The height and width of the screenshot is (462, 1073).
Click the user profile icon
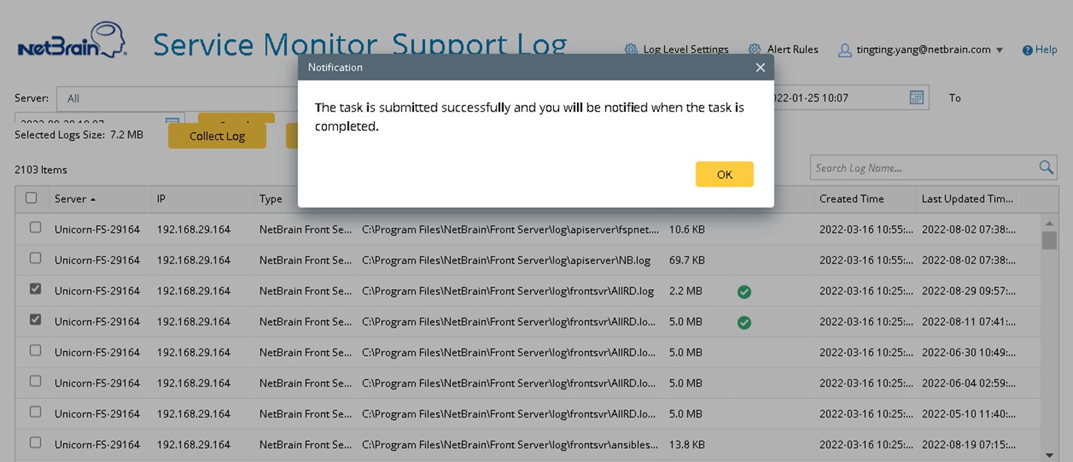click(x=845, y=50)
